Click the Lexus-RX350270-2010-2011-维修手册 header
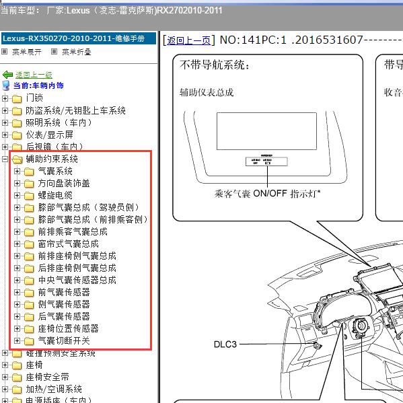The height and width of the screenshot is (403, 403). [79, 38]
